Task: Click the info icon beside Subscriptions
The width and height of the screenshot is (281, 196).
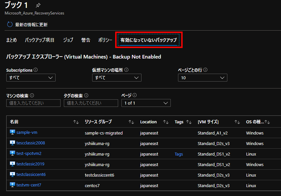Action: (36, 70)
